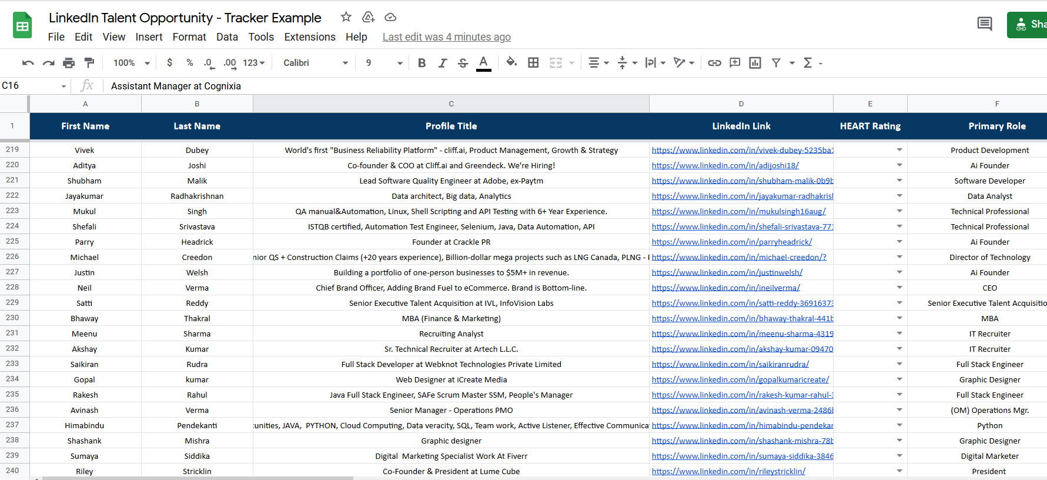Open HEART Rating dropdown for Riley row
The width and height of the screenshot is (1047, 480).
point(899,471)
